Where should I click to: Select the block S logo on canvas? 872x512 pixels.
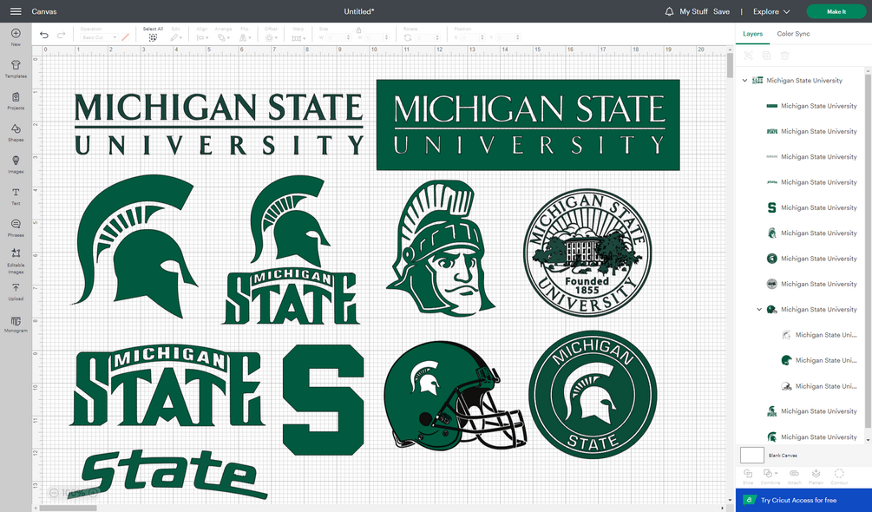pyautogui.click(x=323, y=400)
